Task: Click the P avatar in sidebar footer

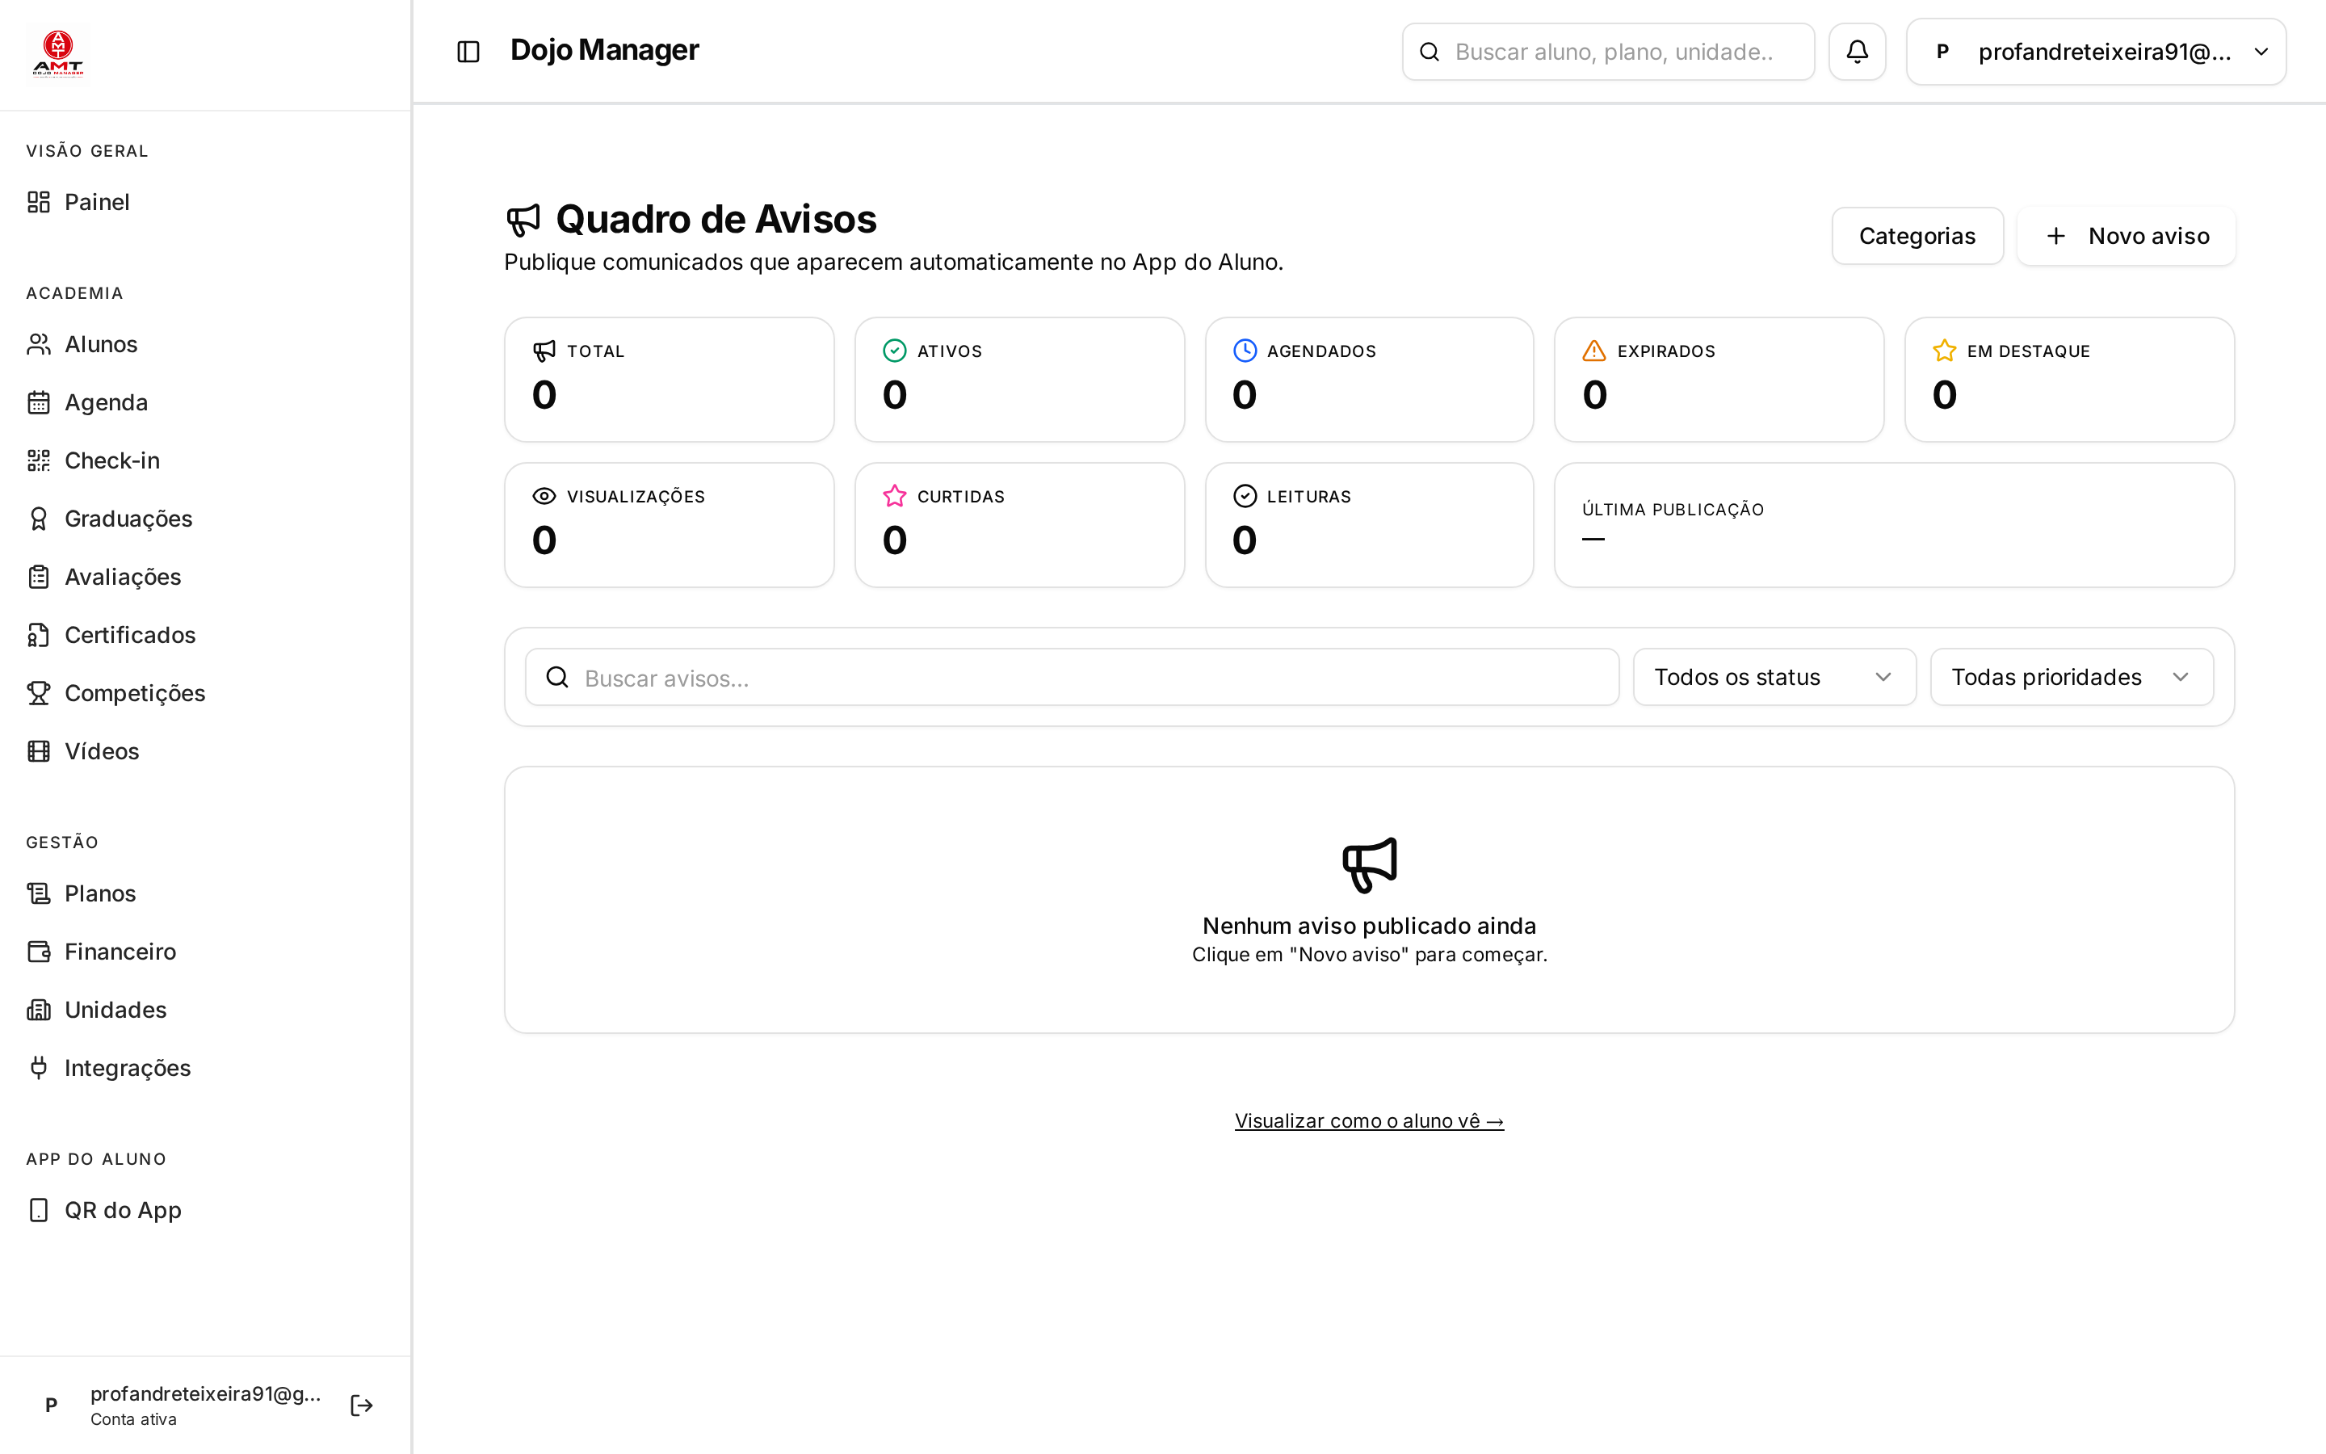Action: point(52,1405)
